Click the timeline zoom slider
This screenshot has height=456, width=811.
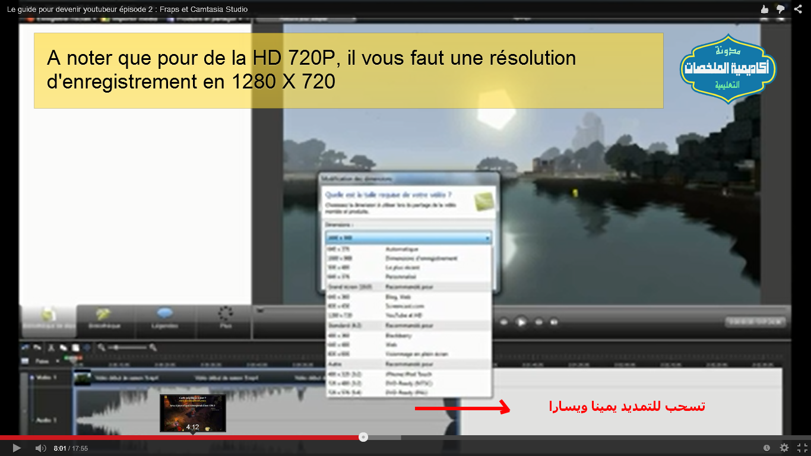point(127,347)
